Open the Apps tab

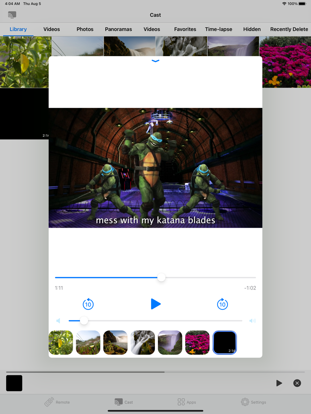pyautogui.click(x=187, y=402)
